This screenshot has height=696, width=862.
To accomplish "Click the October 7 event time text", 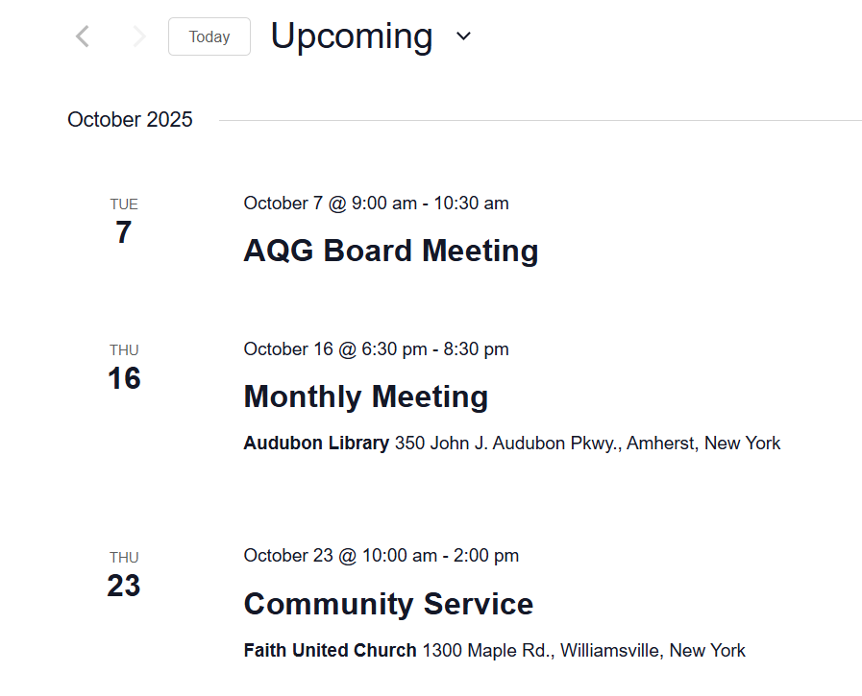I will pyautogui.click(x=376, y=204).
